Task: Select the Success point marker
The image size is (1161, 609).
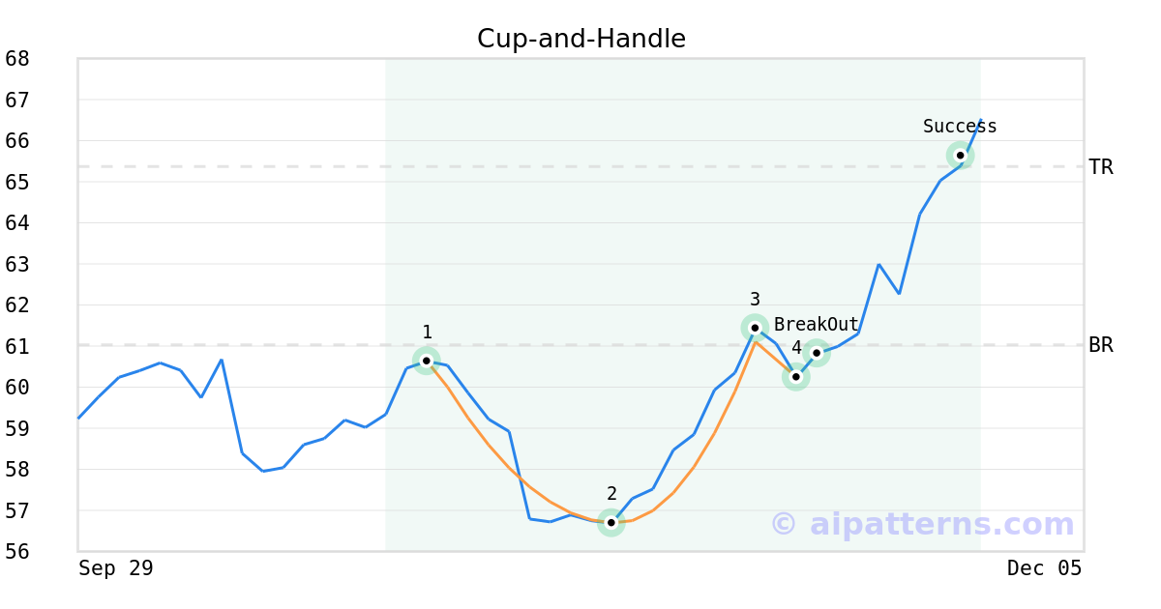Action: pos(960,155)
